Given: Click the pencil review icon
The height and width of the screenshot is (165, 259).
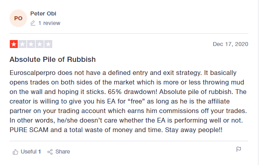Looking at the screenshot, I should coord(33,23).
